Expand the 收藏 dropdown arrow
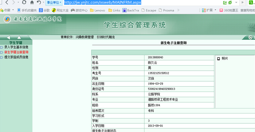Screen dimensions: 255x132 (x=13, y=10)
